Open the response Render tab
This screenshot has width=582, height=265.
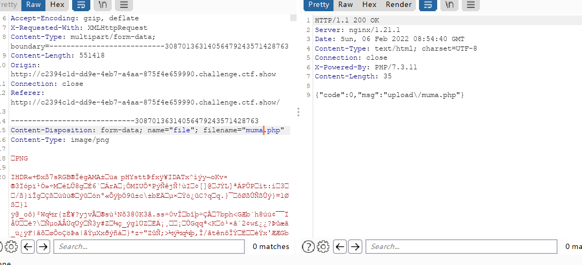coord(399,5)
